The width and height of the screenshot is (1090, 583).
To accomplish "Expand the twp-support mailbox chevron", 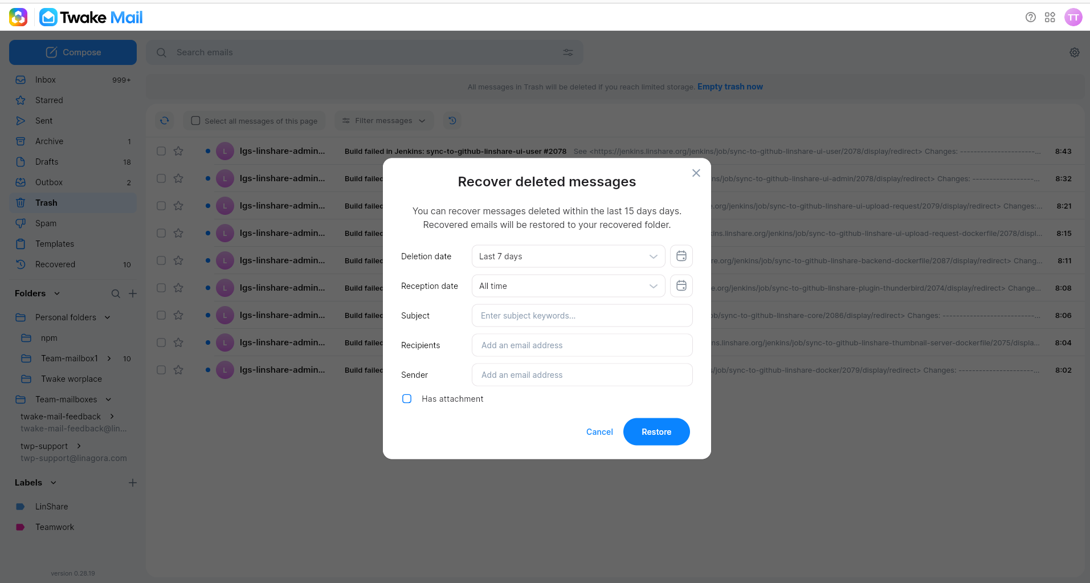I will click(x=79, y=446).
